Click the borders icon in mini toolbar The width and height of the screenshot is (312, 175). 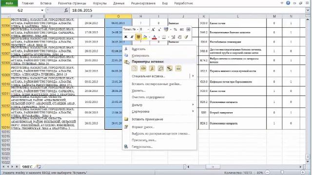(x=164, y=37)
